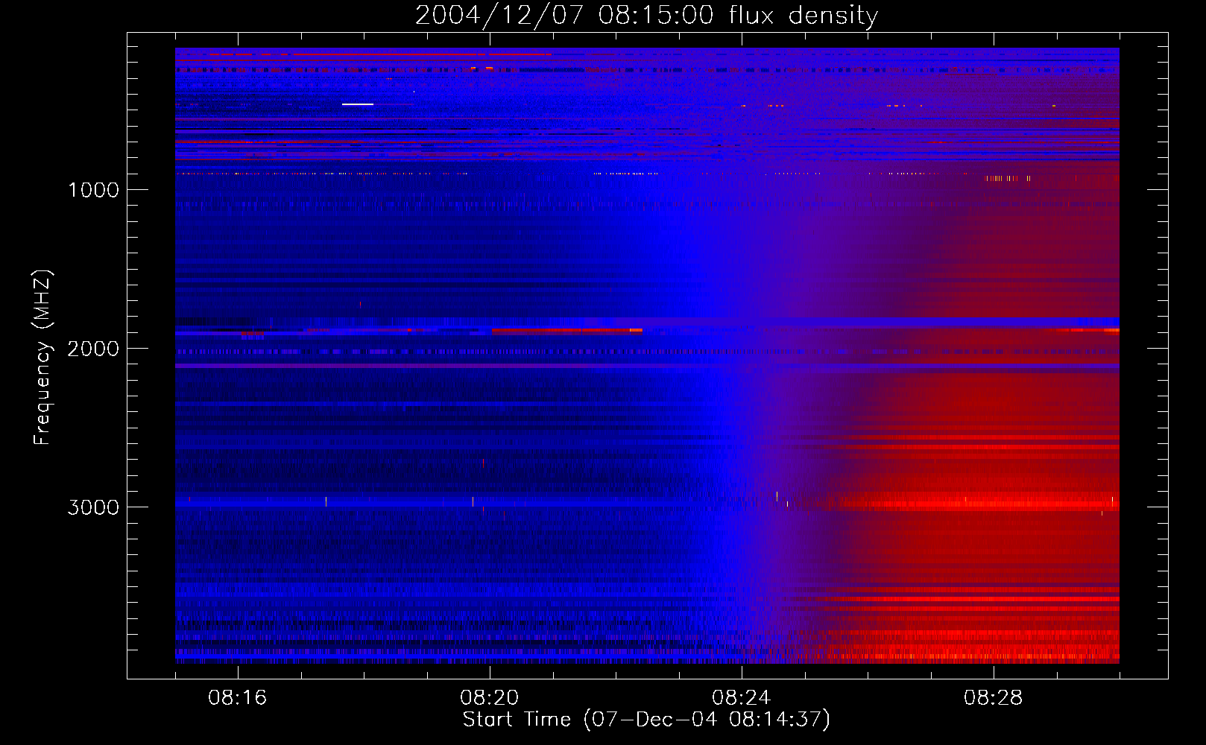The height and width of the screenshot is (745, 1206).
Task: Click the 1000 frequency tick label
Action: 93,190
